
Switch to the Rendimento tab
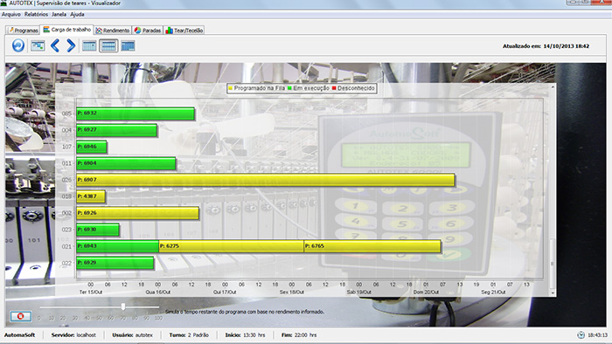(x=113, y=30)
